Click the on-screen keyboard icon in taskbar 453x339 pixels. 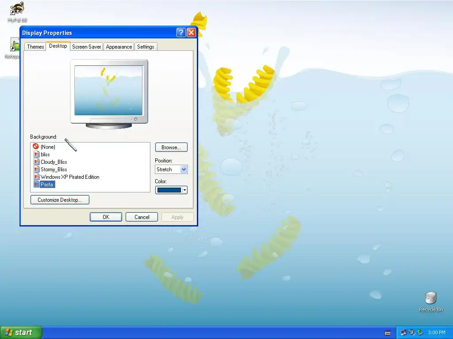[x=388, y=333]
